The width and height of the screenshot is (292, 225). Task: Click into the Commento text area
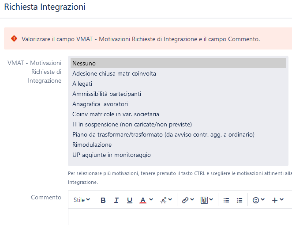pyautogui.click(x=180, y=217)
